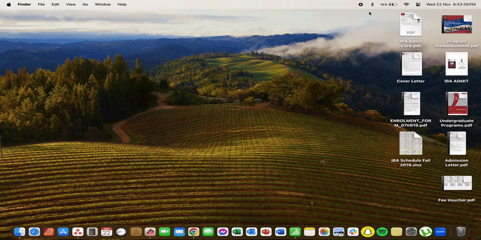Open Snapchat from the dock
The image size is (481, 240).
click(x=367, y=232)
